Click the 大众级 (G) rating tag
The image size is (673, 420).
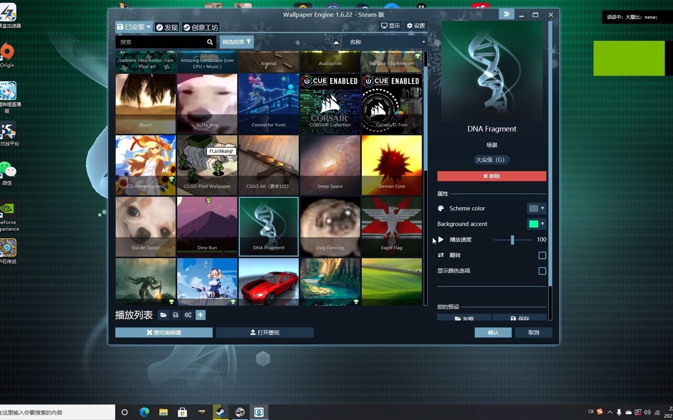point(492,160)
